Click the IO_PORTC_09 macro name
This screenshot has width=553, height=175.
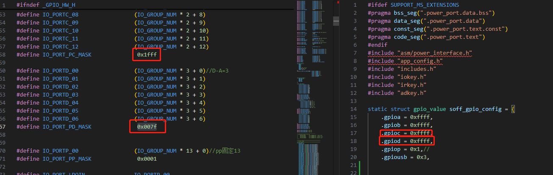(x=61, y=23)
